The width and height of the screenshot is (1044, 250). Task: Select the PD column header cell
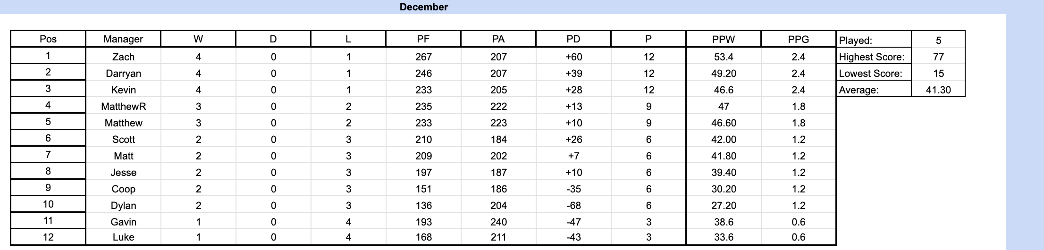coord(573,40)
